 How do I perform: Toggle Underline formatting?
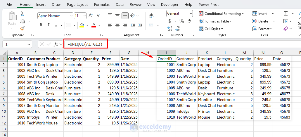click(56, 25)
